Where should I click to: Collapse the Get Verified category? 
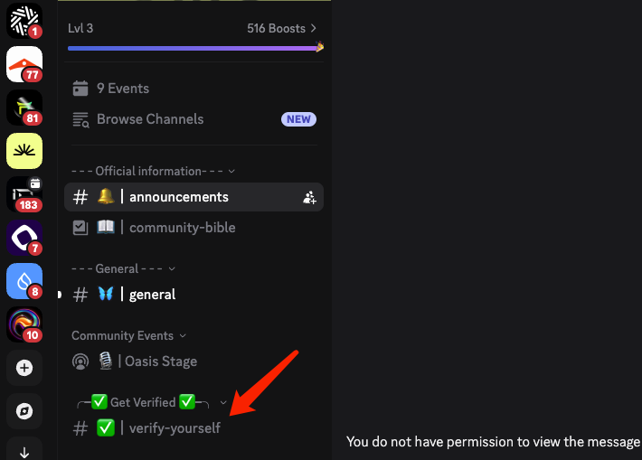[x=150, y=402]
